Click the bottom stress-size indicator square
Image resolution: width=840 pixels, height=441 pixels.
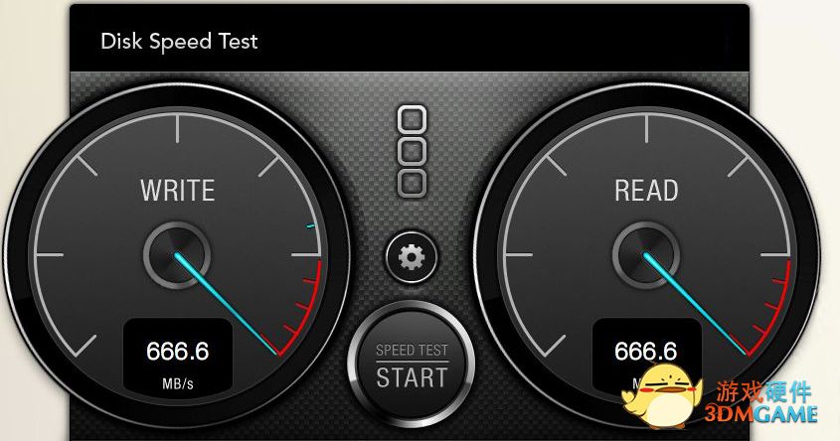(x=412, y=184)
